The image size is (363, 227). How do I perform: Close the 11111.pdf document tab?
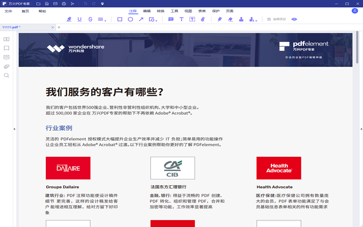pos(53,27)
